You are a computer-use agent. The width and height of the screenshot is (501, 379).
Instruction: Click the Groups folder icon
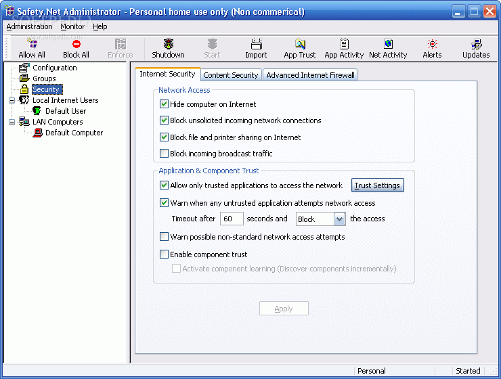(24, 79)
